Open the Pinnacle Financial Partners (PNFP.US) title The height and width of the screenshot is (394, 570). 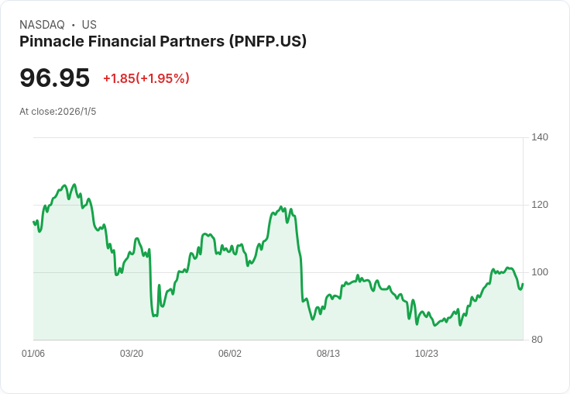[x=163, y=41]
